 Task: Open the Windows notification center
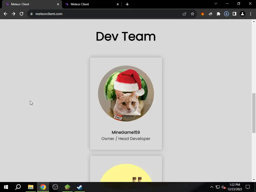coord(248,187)
